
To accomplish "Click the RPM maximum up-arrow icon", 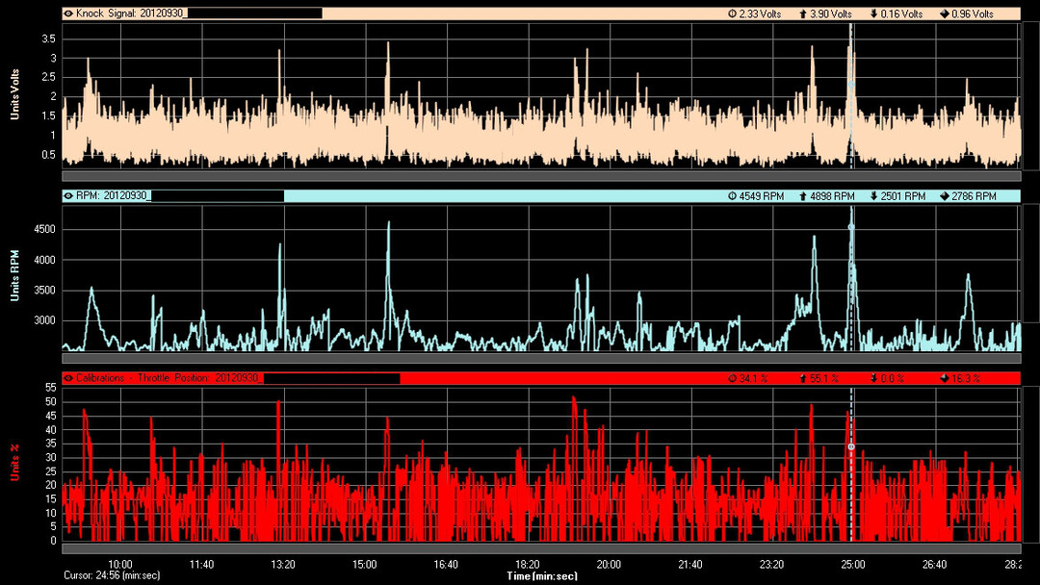I will (802, 196).
